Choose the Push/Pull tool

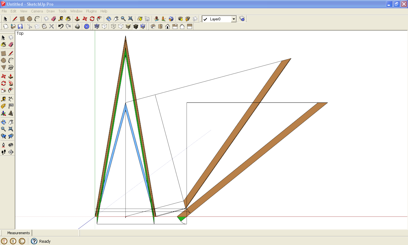[11, 76]
